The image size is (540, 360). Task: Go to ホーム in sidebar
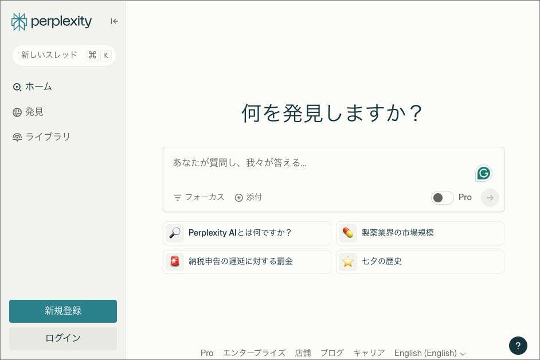coord(32,87)
